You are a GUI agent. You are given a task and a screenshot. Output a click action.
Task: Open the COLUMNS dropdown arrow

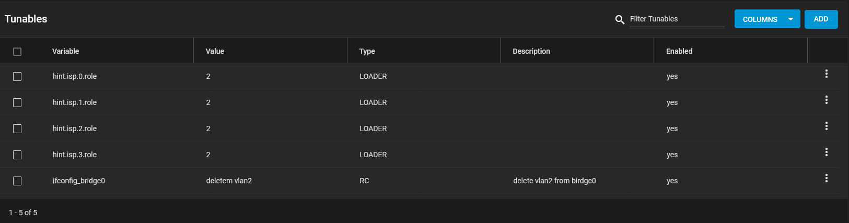(x=790, y=19)
